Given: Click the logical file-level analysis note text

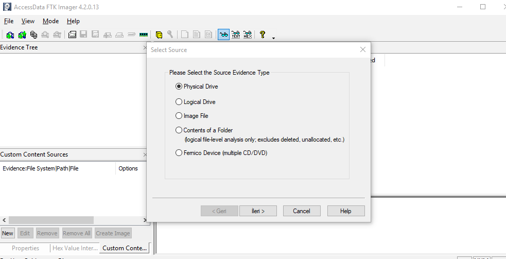Looking at the screenshot, I should 264,140.
